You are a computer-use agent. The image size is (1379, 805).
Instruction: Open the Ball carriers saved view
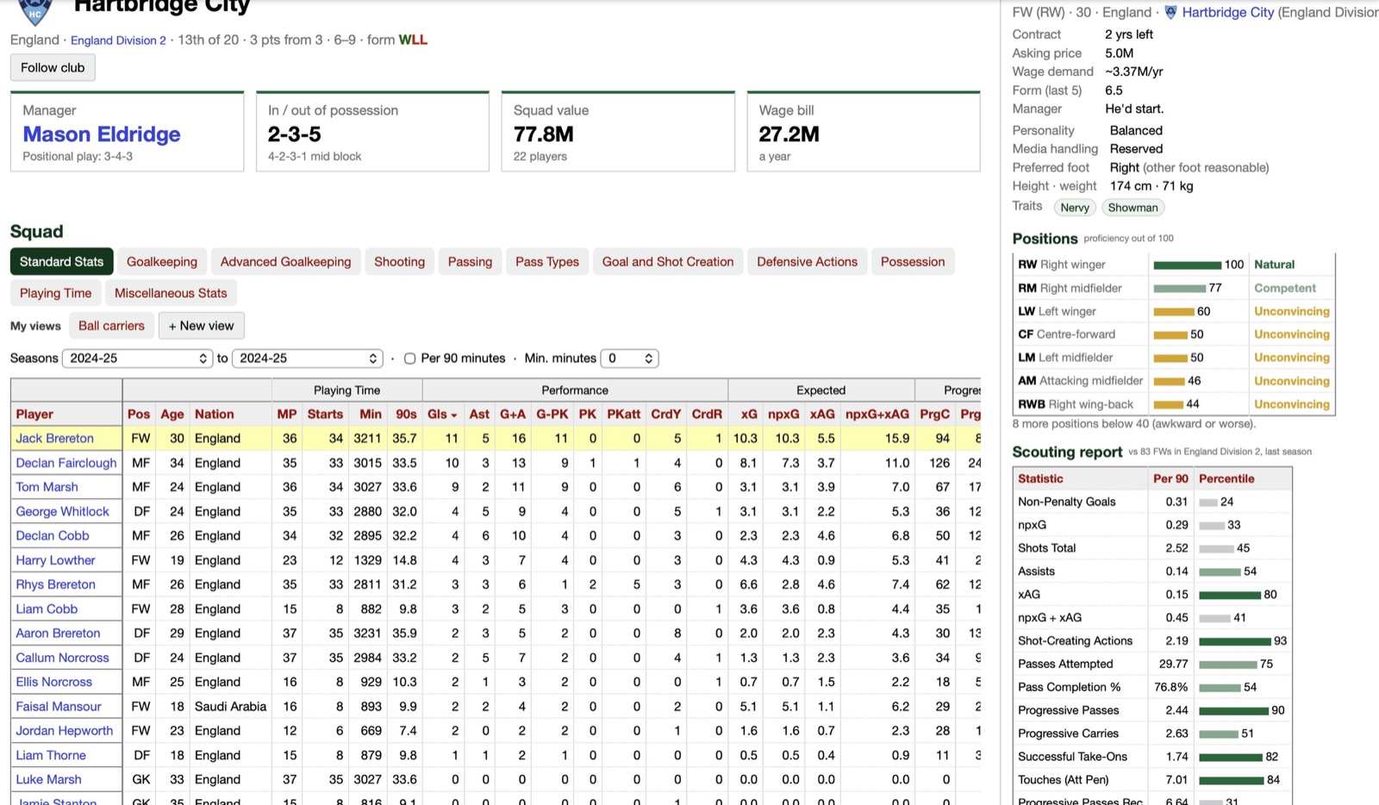point(111,326)
